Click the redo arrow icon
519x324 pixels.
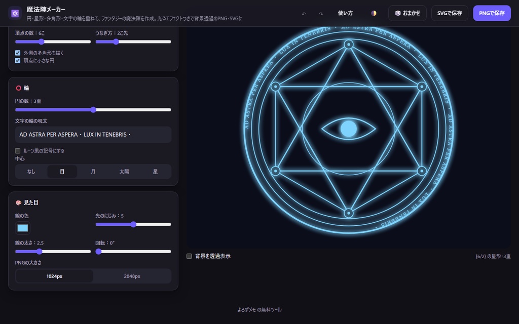click(x=321, y=13)
